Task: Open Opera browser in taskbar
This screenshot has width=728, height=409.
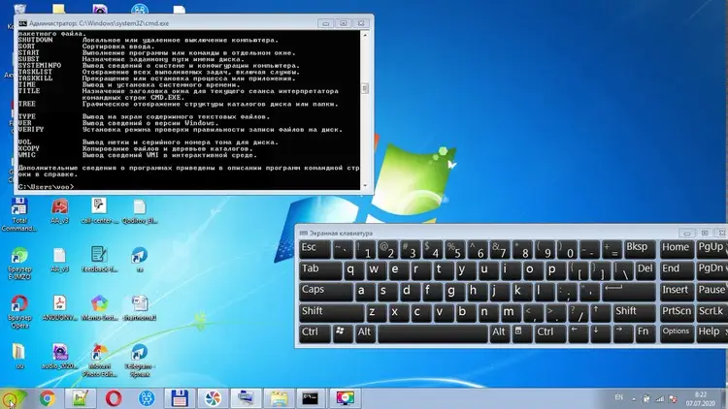Action: click(x=114, y=398)
